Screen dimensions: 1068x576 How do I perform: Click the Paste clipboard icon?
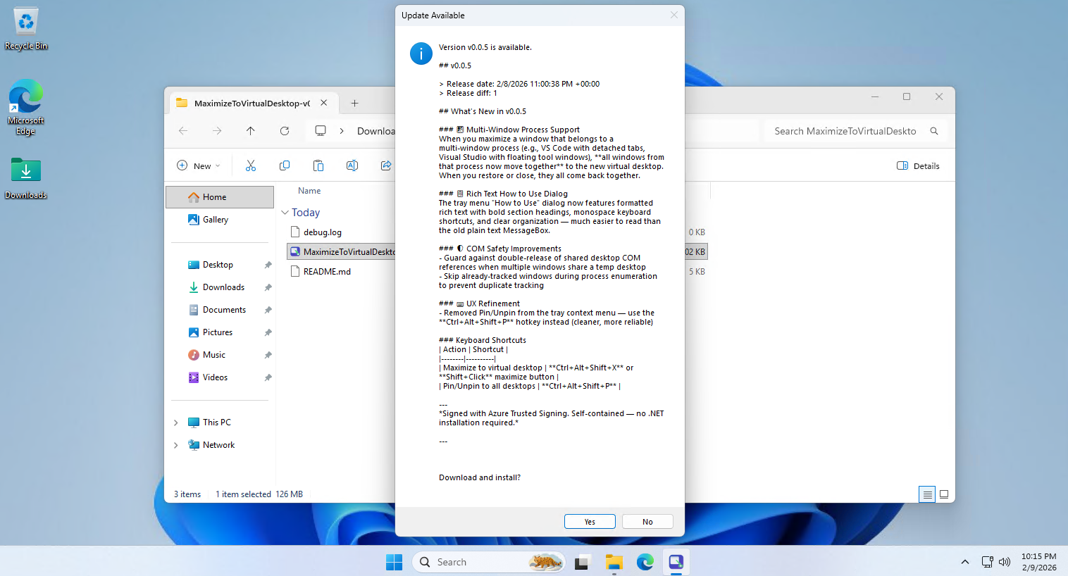click(x=318, y=165)
